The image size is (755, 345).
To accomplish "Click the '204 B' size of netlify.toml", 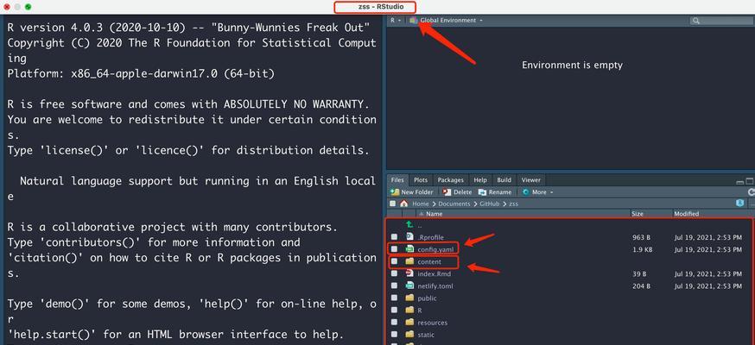I will click(x=641, y=286).
